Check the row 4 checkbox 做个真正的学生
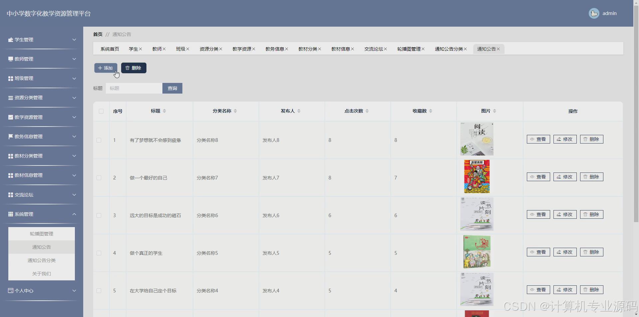639x317 pixels. pyautogui.click(x=99, y=253)
